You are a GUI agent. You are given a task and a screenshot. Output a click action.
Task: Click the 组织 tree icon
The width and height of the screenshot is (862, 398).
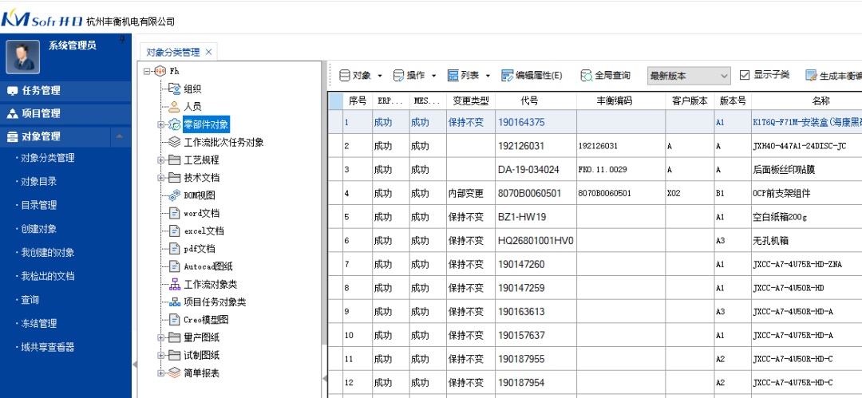[x=174, y=89]
